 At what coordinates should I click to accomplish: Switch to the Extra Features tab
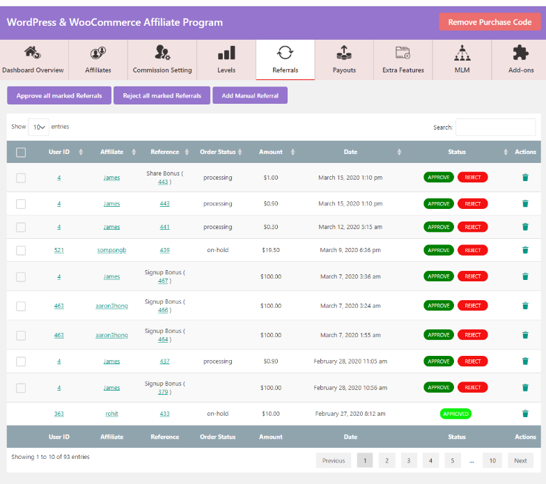[x=403, y=60]
